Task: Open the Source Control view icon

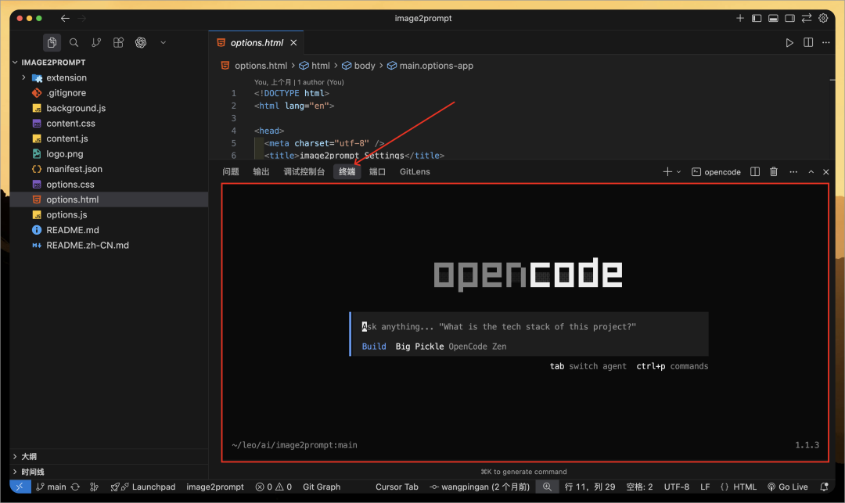Action: point(96,42)
